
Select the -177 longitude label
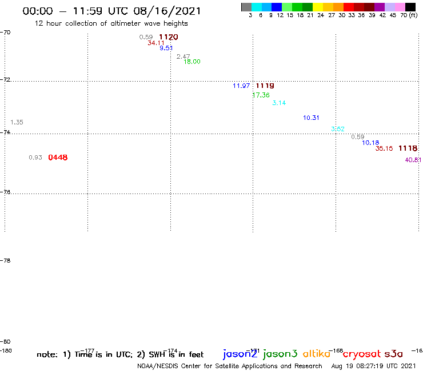pos(87,351)
